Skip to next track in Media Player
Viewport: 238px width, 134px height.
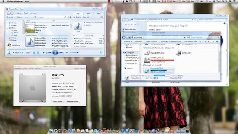(x=61, y=52)
